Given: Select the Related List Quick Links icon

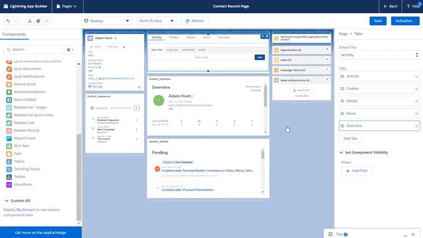Looking at the screenshot, I should click(x=9, y=115).
